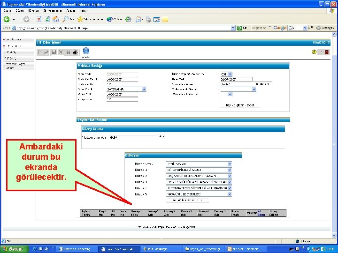Open the Hesap Kodu dropdown in Düzeyler
This screenshot has width=338, height=253.
pos(230,164)
